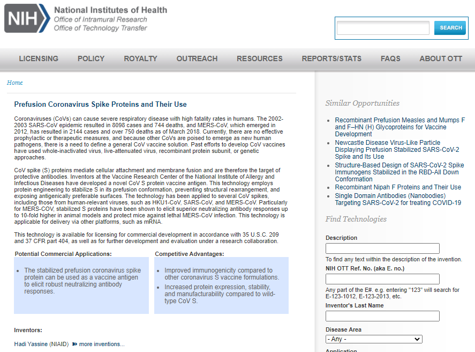This screenshot has width=475, height=352.
Task: Click the Inventors: label
Action: tap(28, 330)
